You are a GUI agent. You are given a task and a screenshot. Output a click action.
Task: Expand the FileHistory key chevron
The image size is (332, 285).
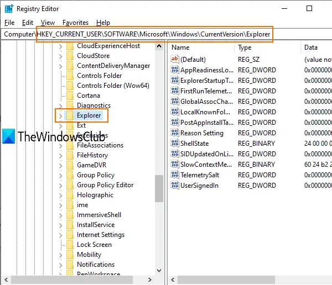tap(61, 156)
